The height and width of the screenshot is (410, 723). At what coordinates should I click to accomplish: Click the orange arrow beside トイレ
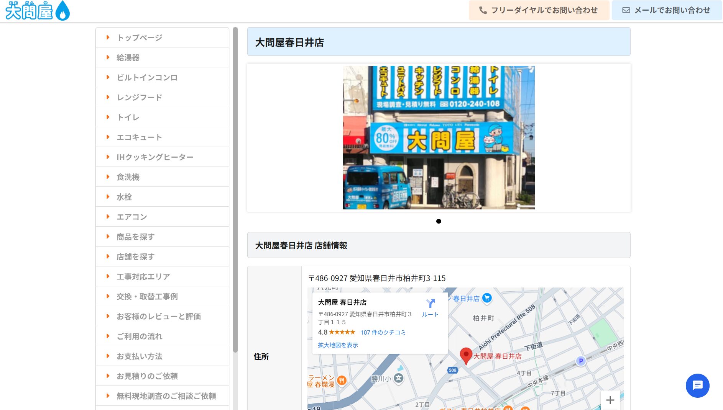click(x=108, y=117)
